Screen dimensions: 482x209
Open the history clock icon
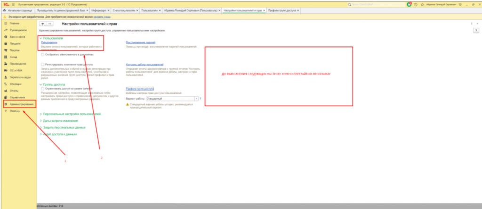click(416, 5)
